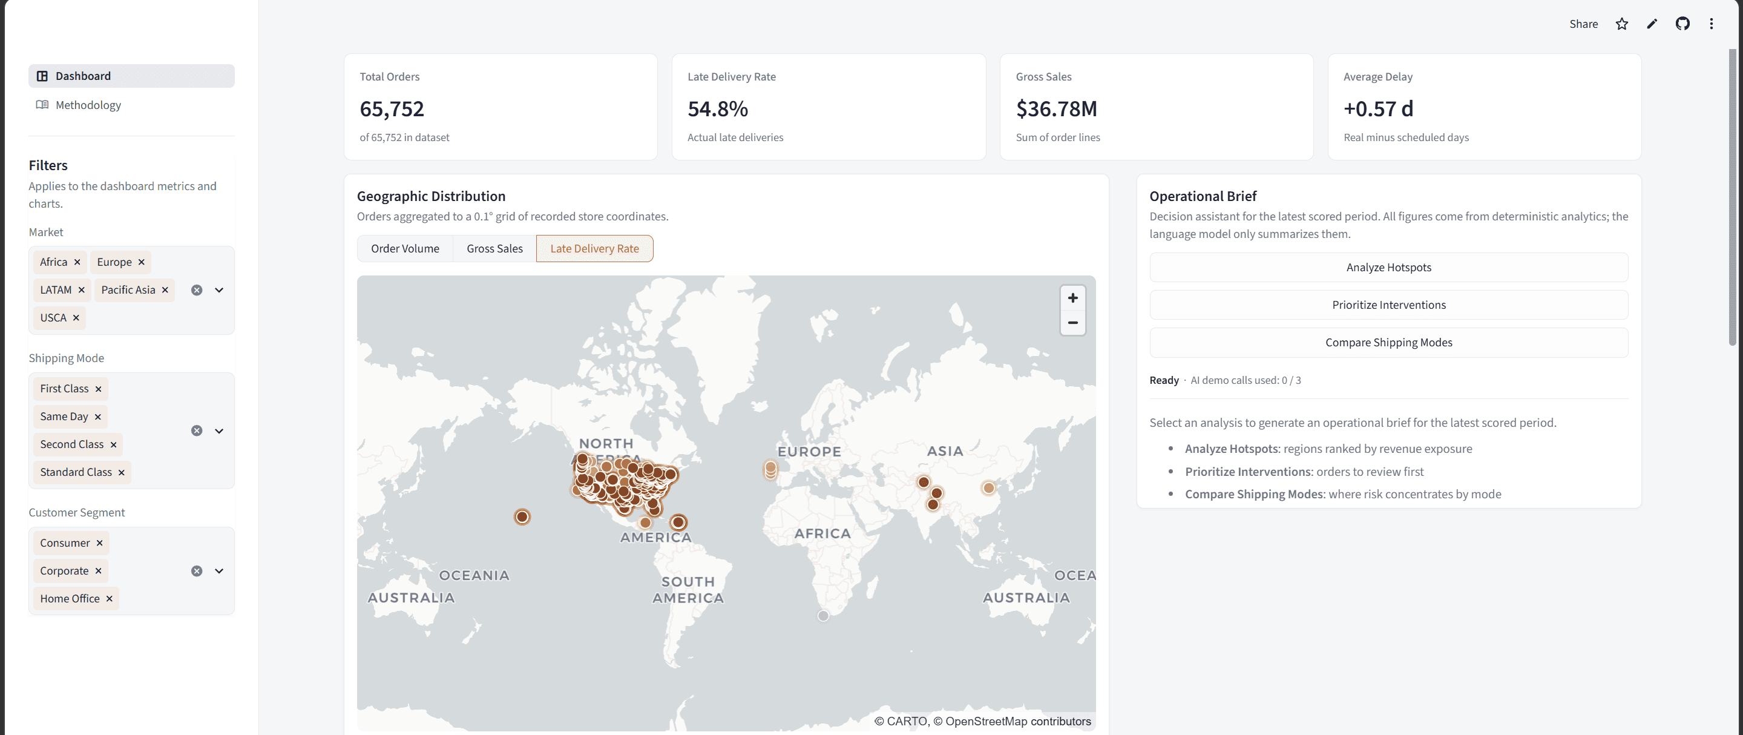Click the page vertical scrollbar
Screen dimensions: 1743x735
point(1732,196)
